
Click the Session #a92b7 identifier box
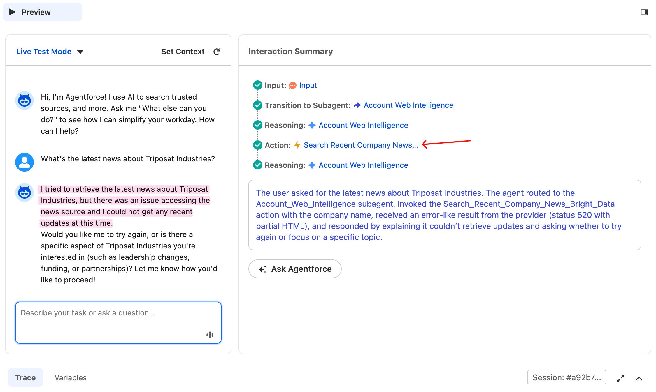(566, 377)
